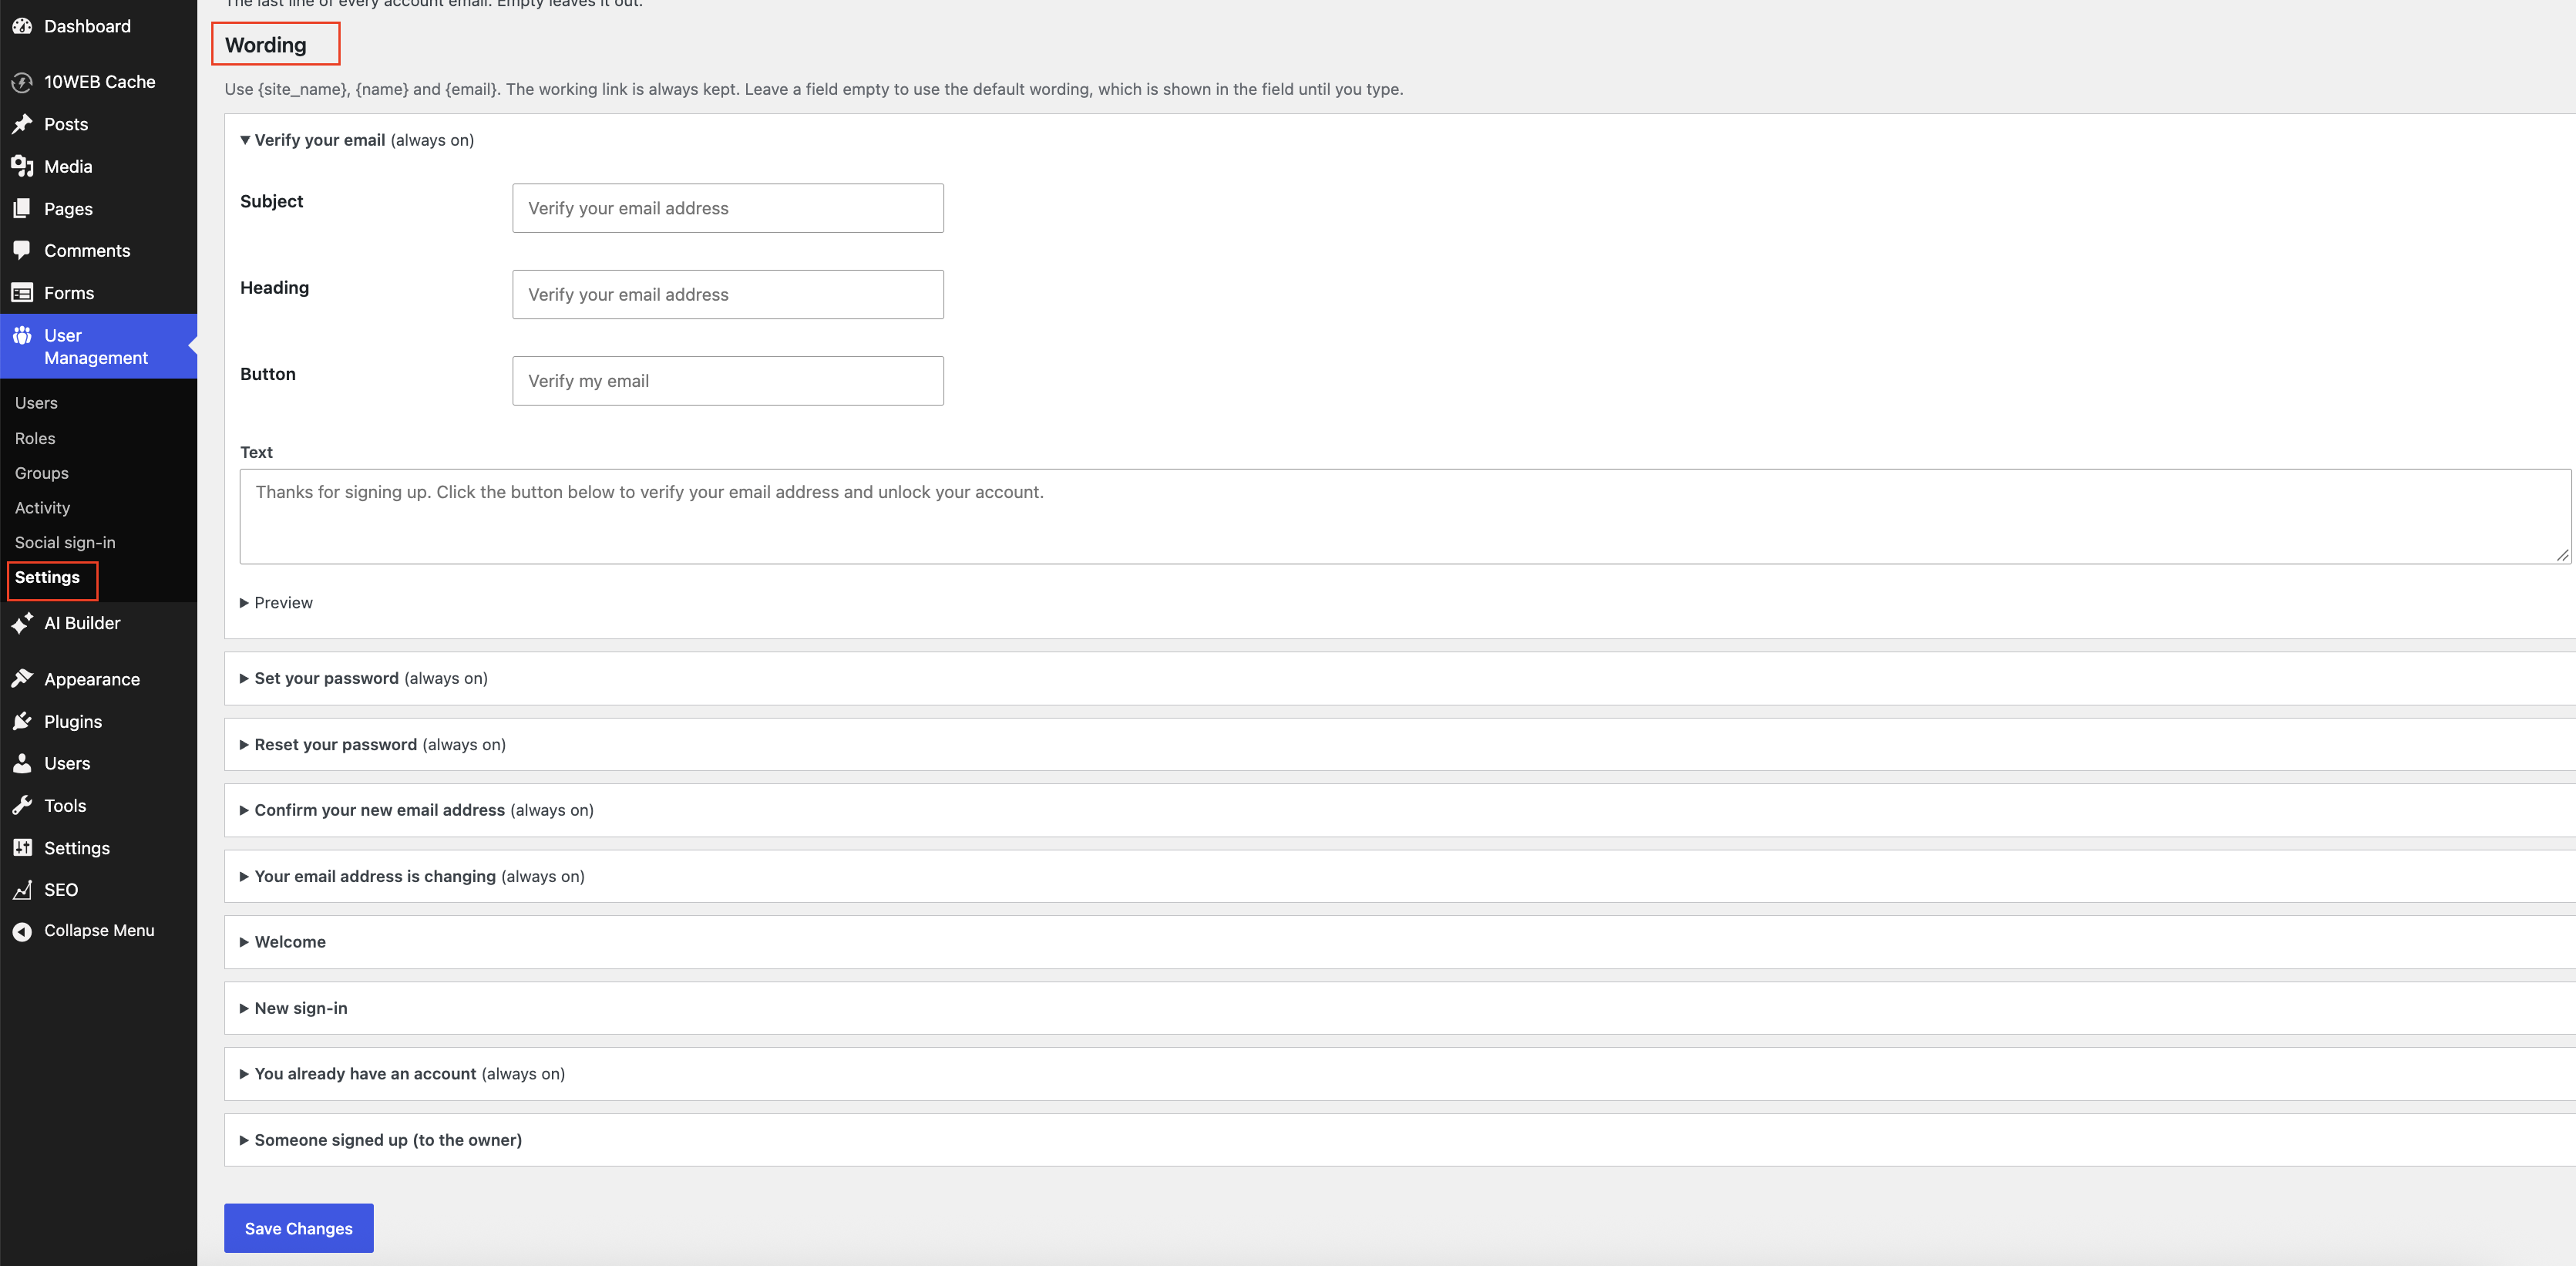Image resolution: width=2576 pixels, height=1266 pixels.
Task: Open the Users submenu item
Action: [x=36, y=403]
